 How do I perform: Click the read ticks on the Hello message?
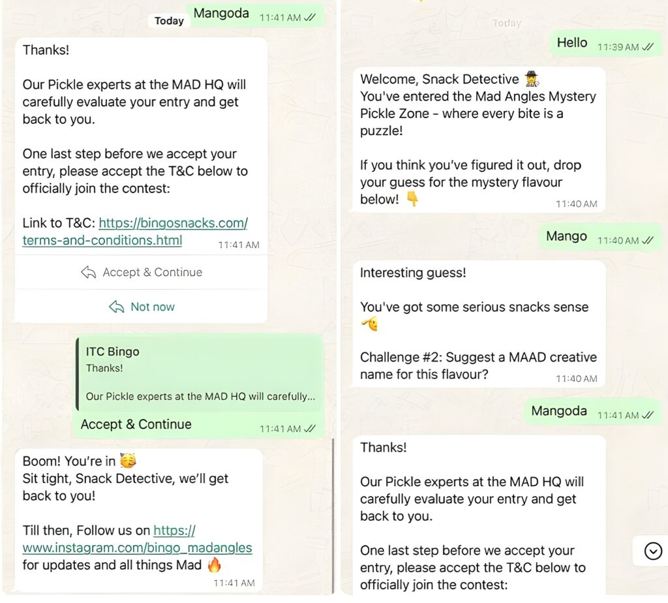coord(647,47)
